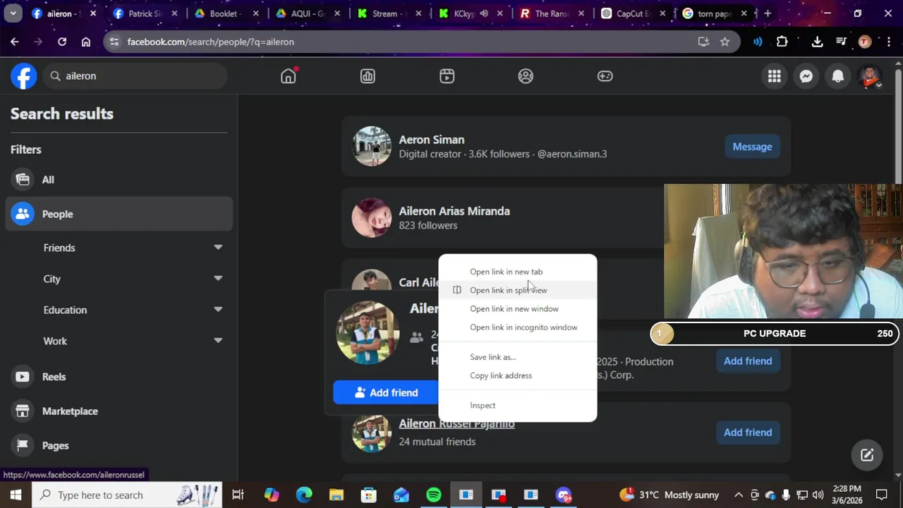Click the new message compose icon
Image resolution: width=903 pixels, height=508 pixels.
pos(867,455)
